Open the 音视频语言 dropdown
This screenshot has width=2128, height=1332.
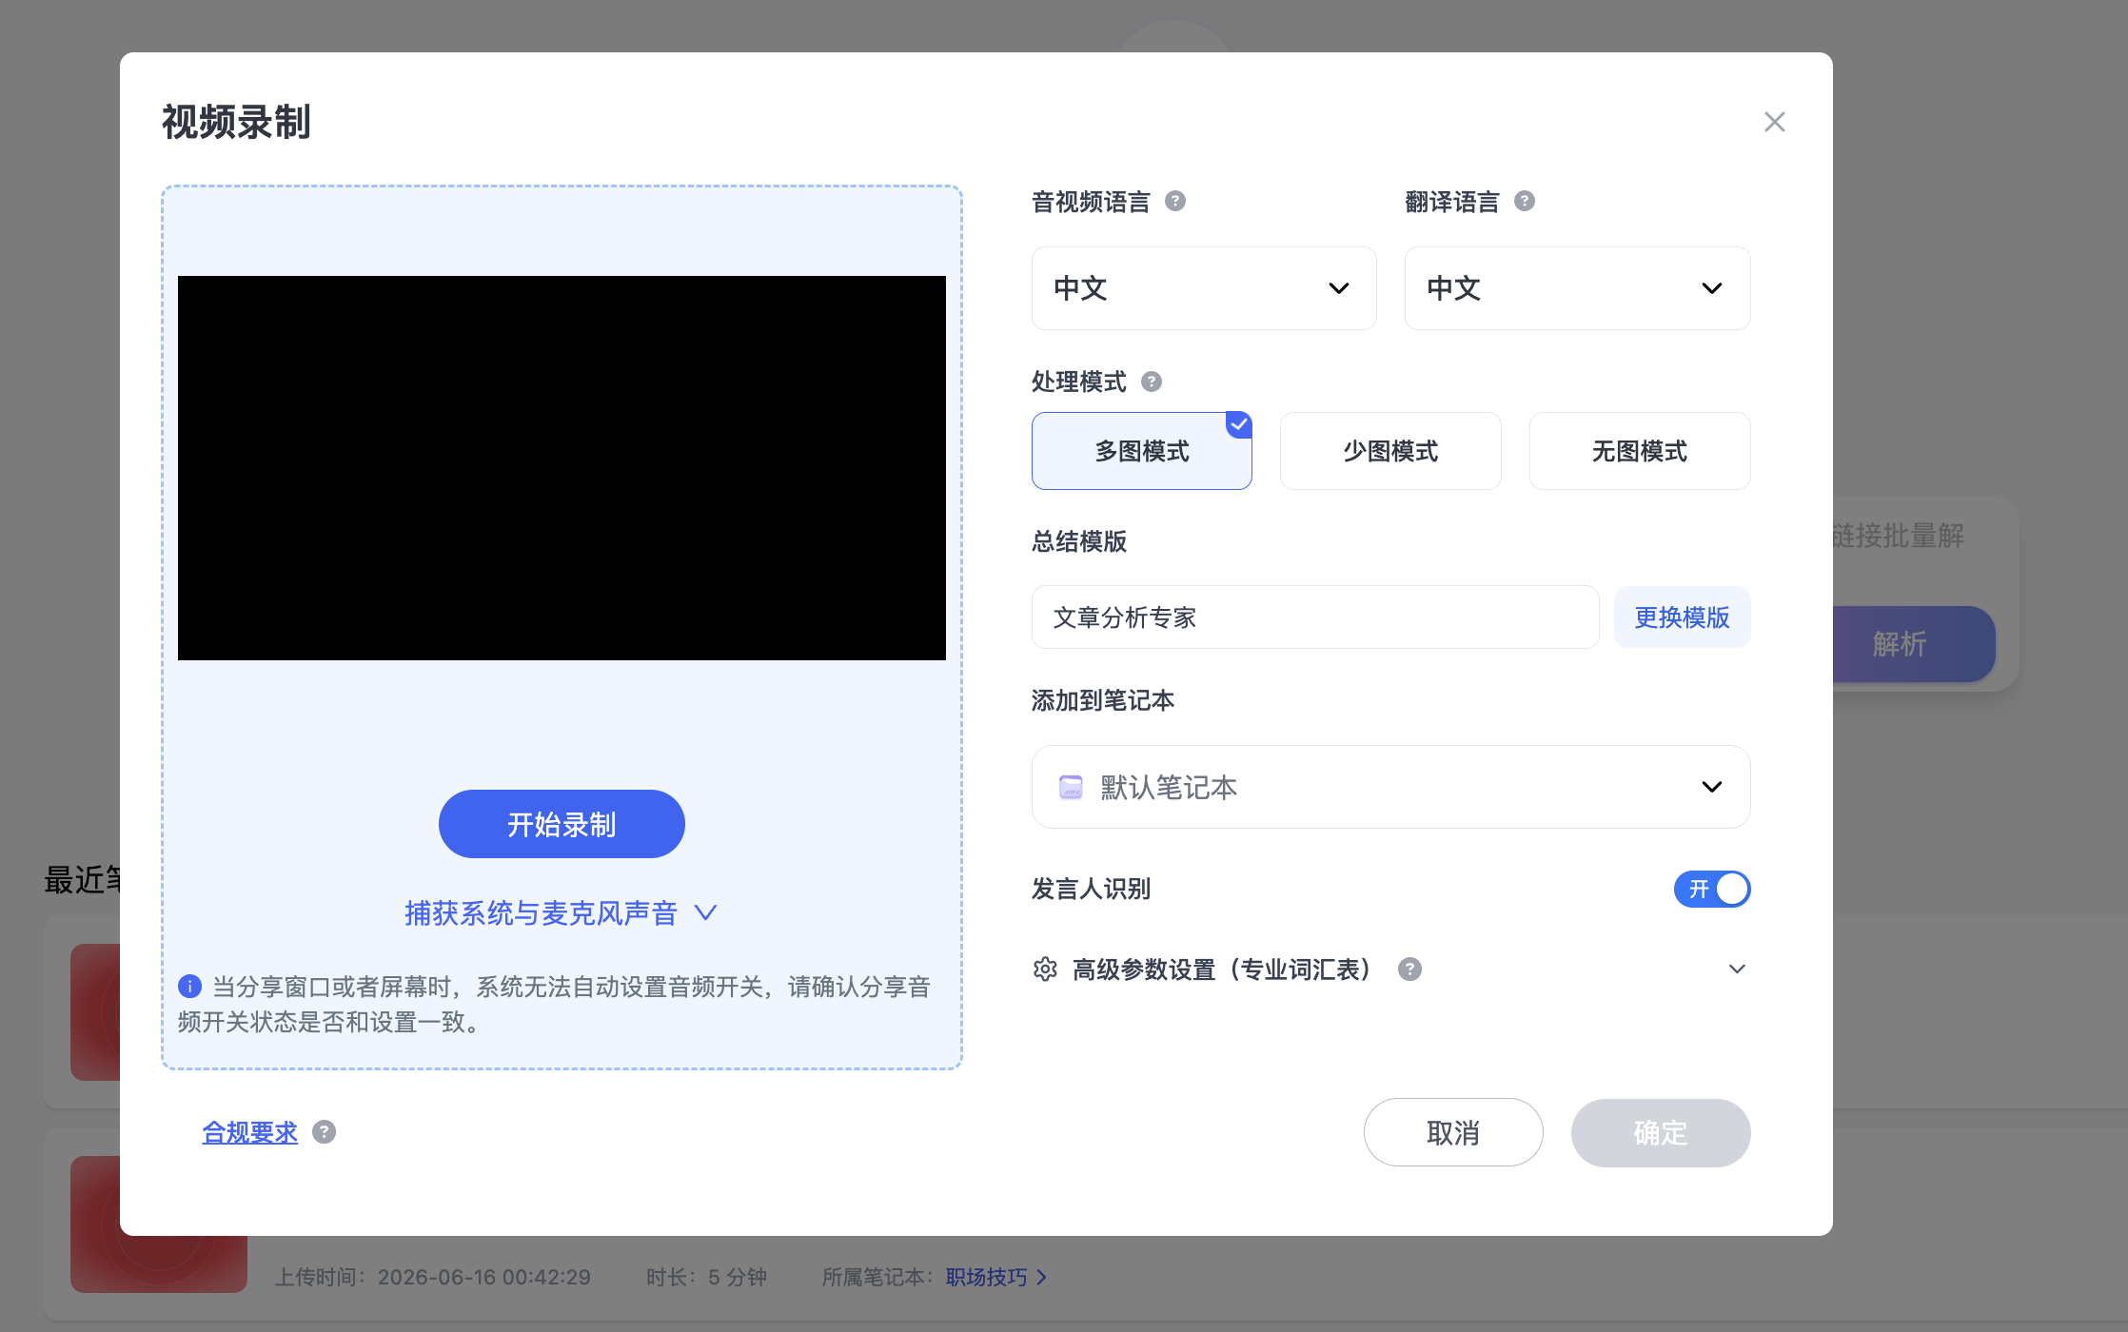(x=1204, y=288)
